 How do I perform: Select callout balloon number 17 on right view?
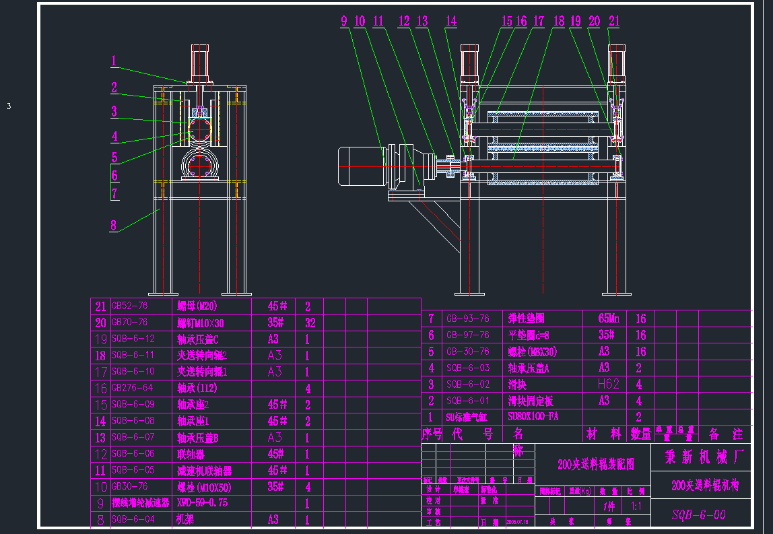click(x=538, y=21)
